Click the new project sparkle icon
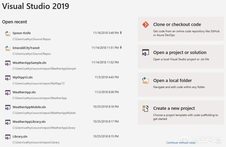 pos(145,108)
